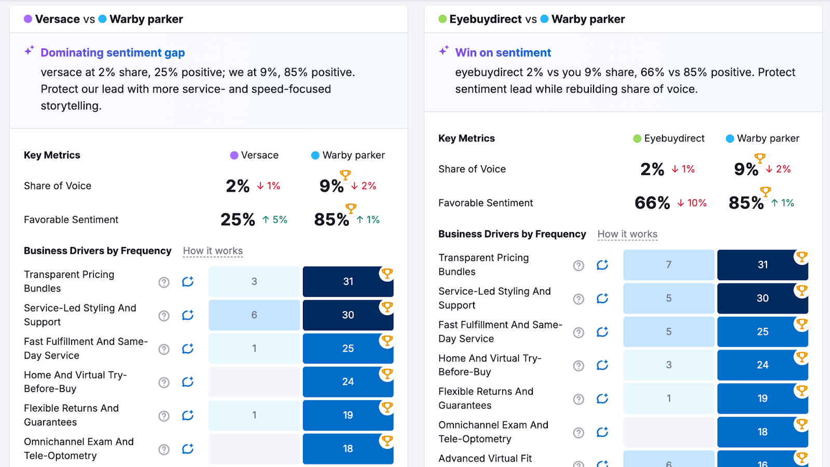Click the Versace legend dot
Screen dimensions: 830x467
point(233,155)
